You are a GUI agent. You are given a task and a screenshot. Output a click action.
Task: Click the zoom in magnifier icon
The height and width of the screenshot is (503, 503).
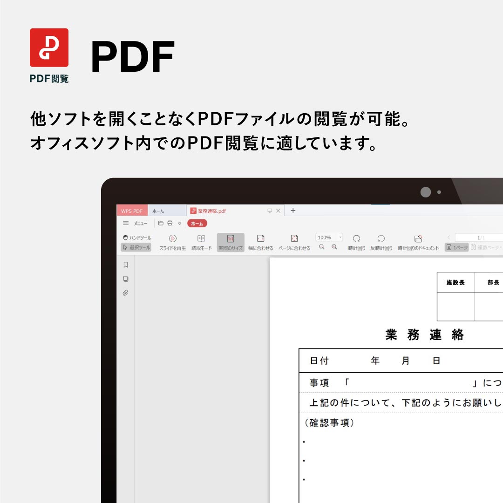tap(334, 247)
